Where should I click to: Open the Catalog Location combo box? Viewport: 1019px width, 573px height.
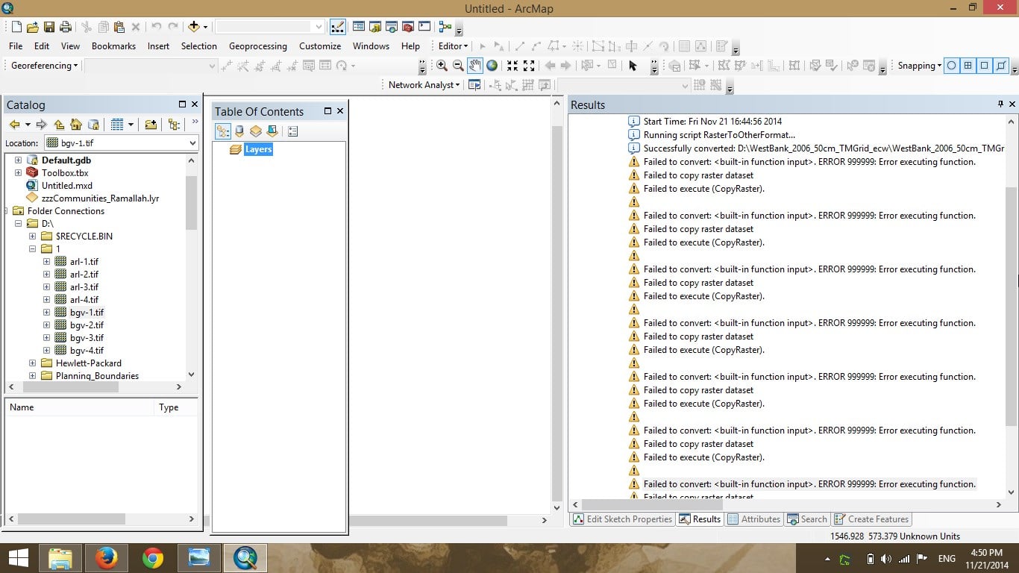click(121, 143)
